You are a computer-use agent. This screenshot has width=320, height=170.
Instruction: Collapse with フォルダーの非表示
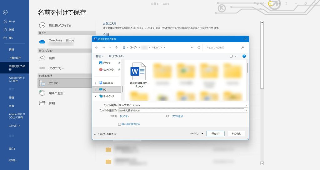pos(105,134)
